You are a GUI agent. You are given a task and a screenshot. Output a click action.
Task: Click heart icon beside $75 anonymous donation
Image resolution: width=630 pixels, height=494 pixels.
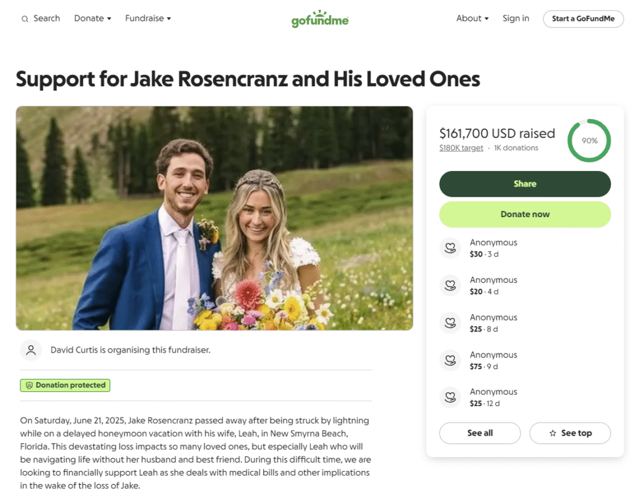pos(450,360)
